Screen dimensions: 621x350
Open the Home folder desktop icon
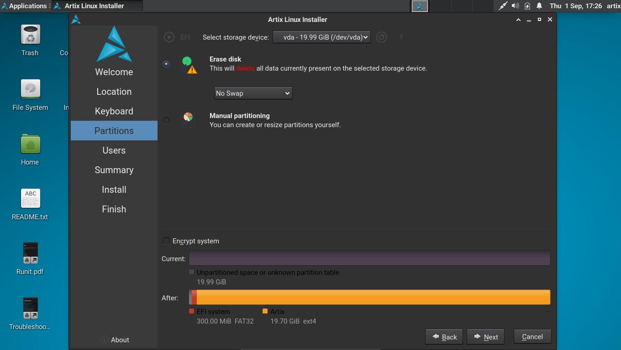(30, 144)
